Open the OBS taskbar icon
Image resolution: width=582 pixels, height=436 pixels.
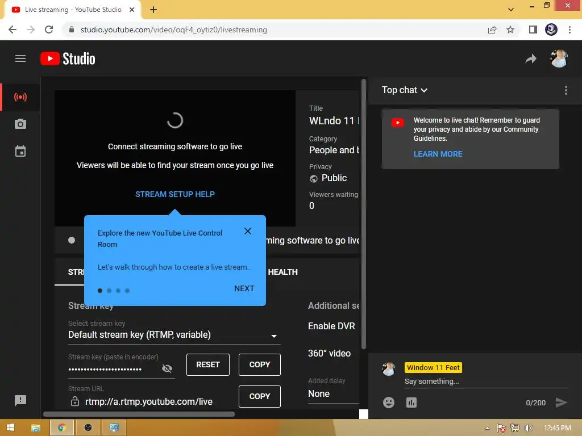click(x=88, y=427)
